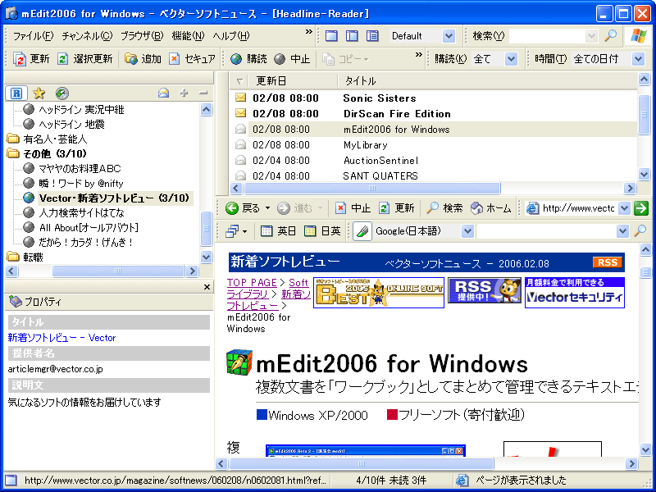Click the browser 検索 search icon

click(433, 208)
